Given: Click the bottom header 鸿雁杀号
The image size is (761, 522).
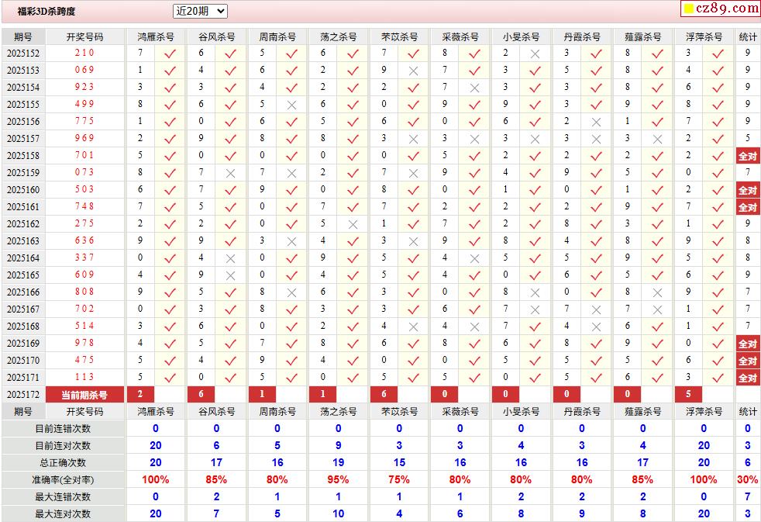Looking at the screenshot, I should pyautogui.click(x=155, y=412).
